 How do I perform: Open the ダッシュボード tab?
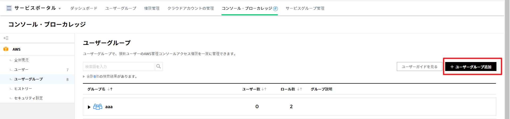click(x=84, y=8)
